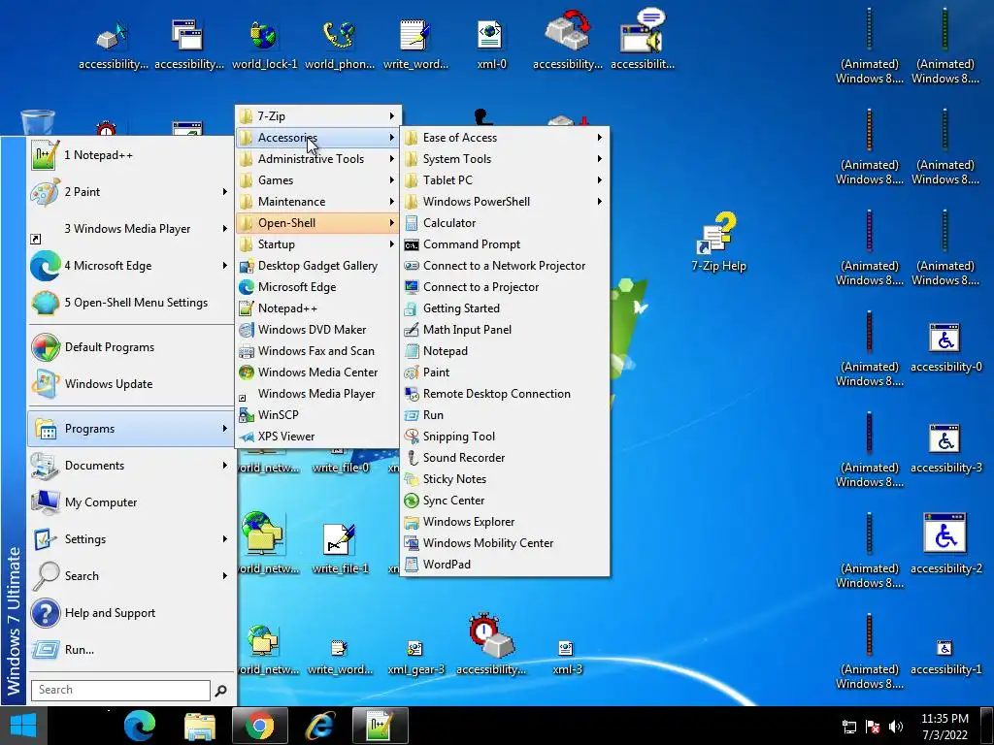Open Default Programs
Screen dimensions: 994x745
(x=131, y=347)
